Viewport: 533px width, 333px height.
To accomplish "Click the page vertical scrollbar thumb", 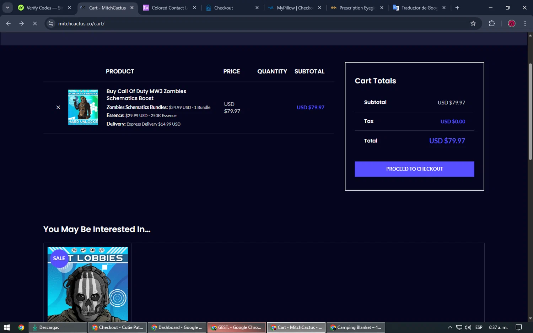I will click(x=530, y=111).
